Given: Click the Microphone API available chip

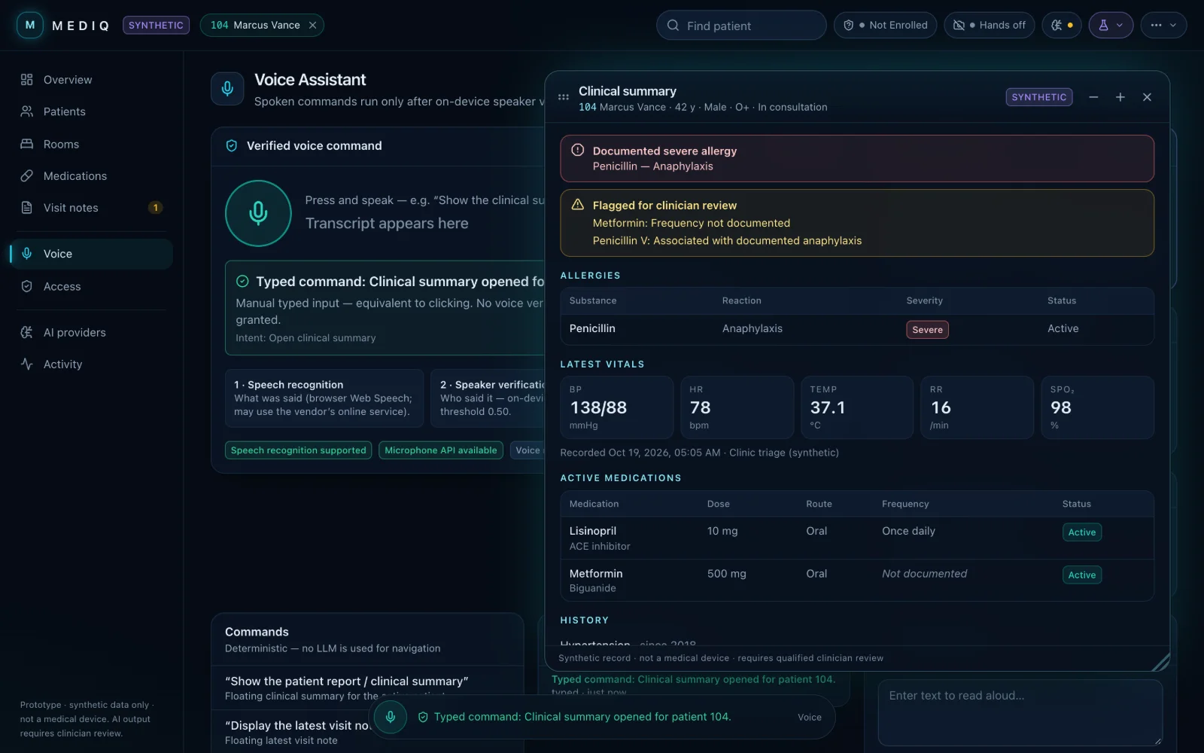Looking at the screenshot, I should [x=441, y=450].
